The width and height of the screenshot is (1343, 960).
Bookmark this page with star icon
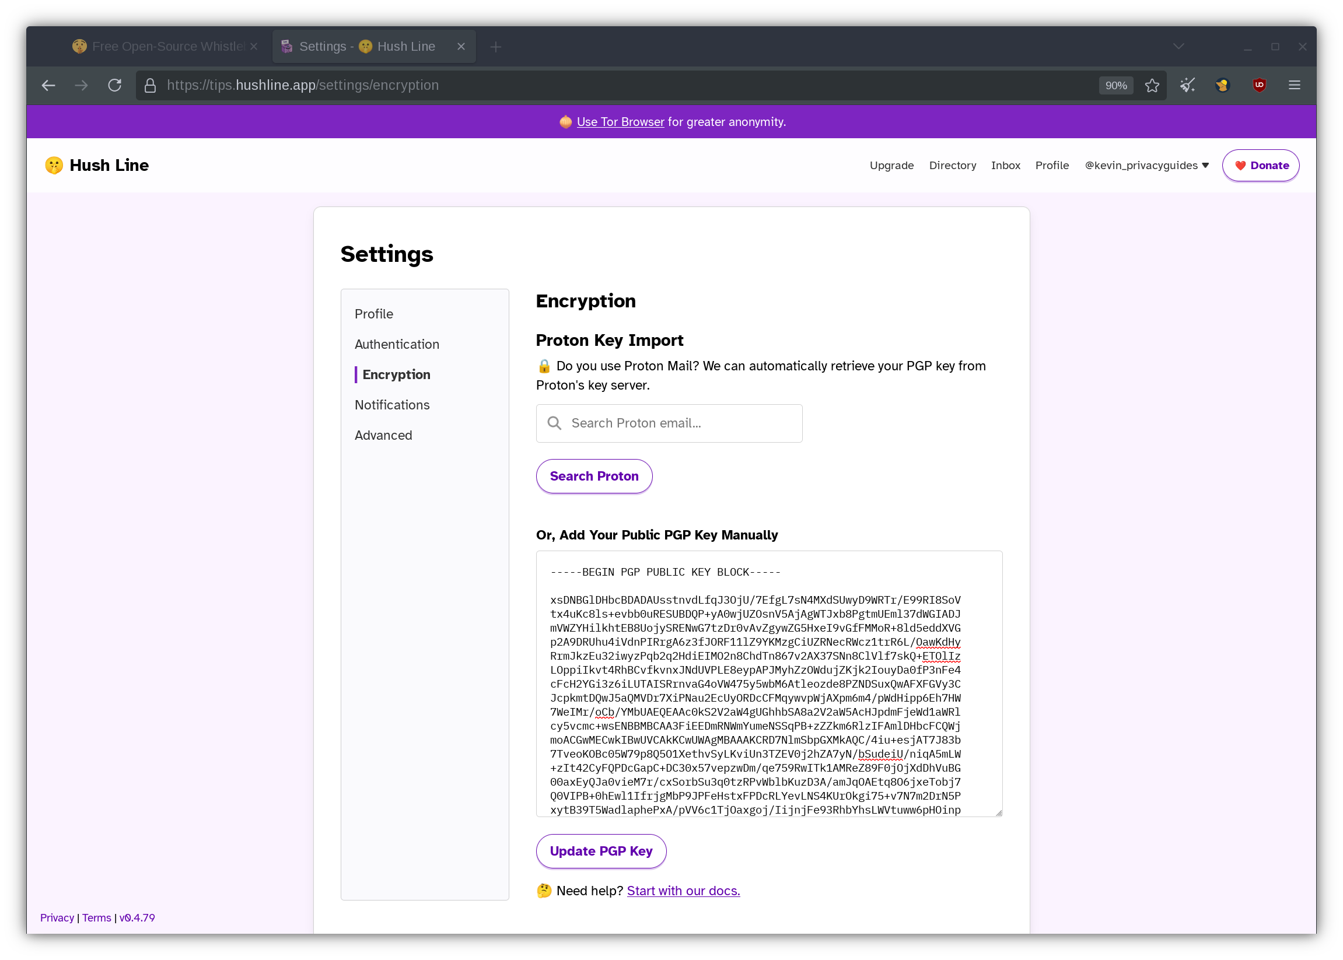coord(1152,85)
